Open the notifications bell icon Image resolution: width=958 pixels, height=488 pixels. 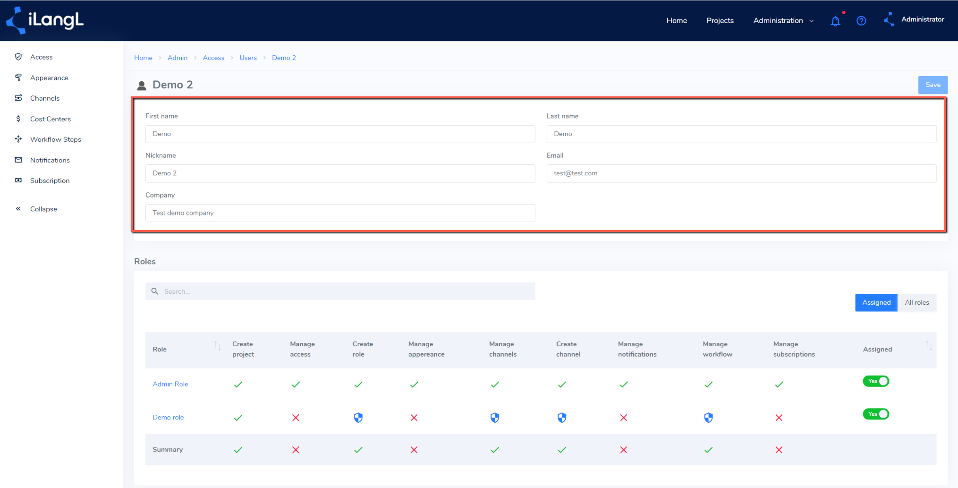[x=835, y=21]
